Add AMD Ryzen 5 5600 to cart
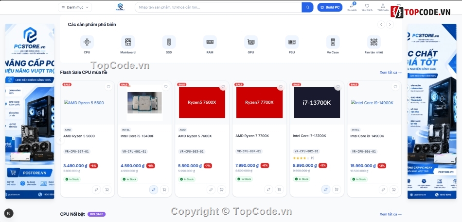This screenshot has width=462, height=222. click(x=107, y=190)
